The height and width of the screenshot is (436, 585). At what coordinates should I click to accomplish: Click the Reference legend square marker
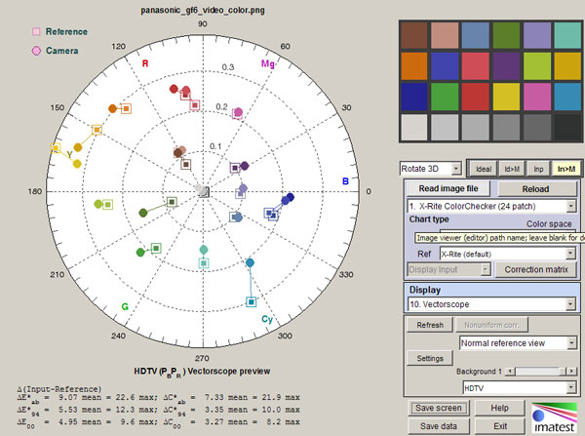coord(36,32)
